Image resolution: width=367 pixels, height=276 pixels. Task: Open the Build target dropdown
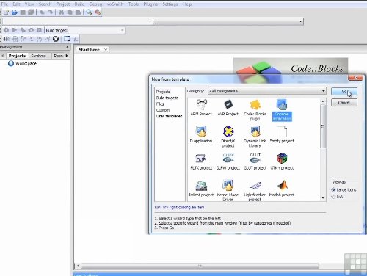[96, 30]
